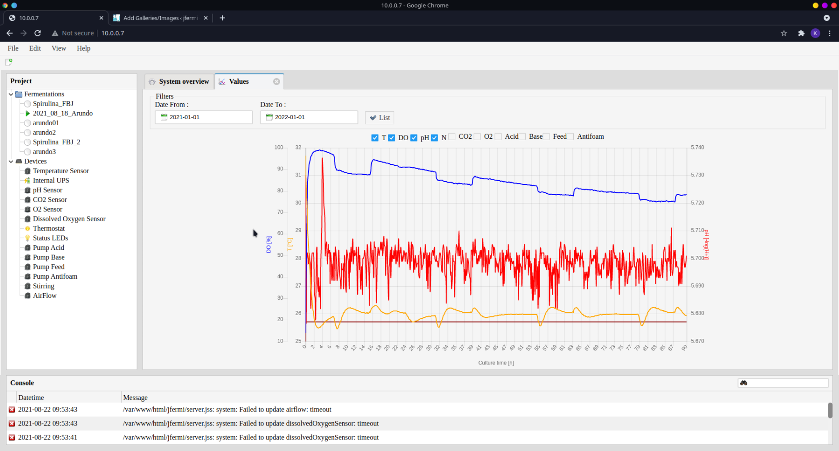Screen dimensions: 839x451
Task: Click the Console vertical scrollbar
Action: click(830, 411)
